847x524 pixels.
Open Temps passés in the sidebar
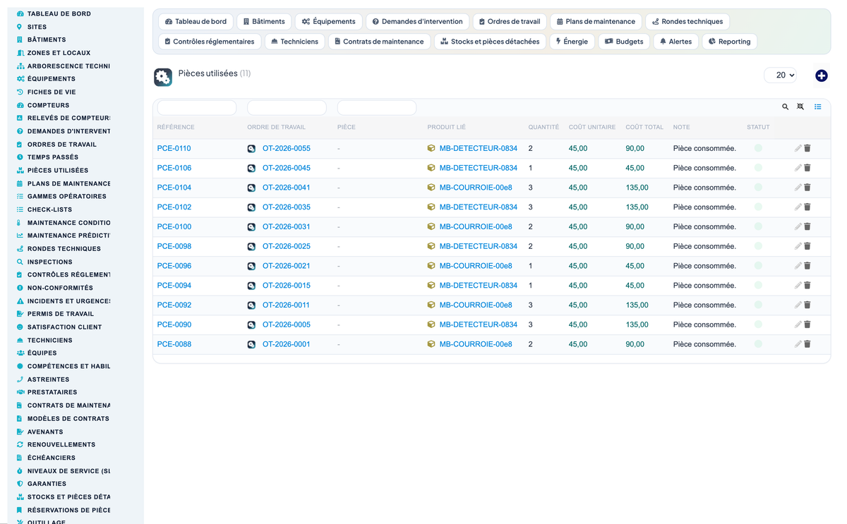coord(53,157)
